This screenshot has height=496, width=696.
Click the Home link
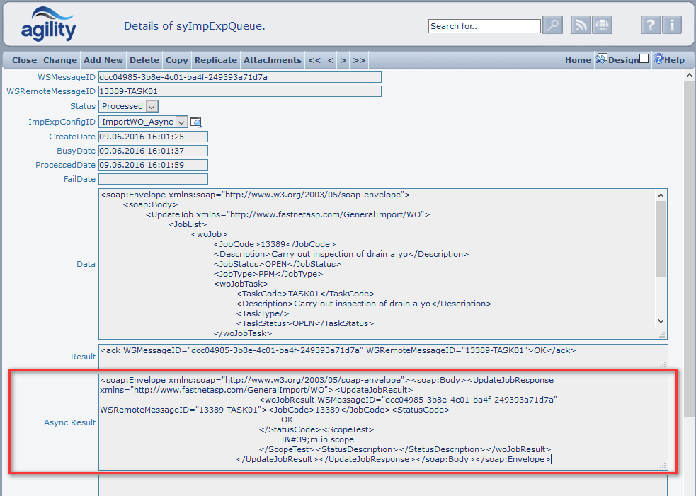pos(578,60)
